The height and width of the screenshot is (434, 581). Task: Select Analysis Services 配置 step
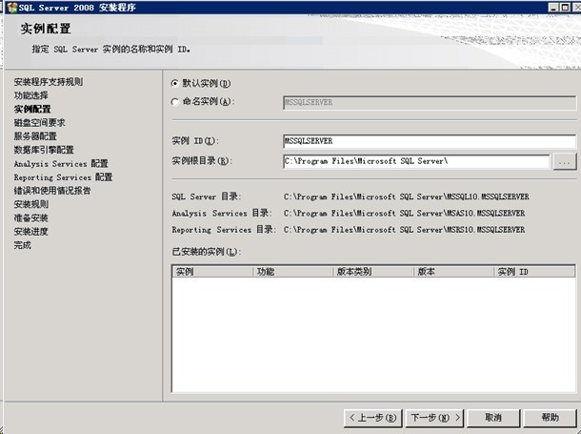[61, 164]
